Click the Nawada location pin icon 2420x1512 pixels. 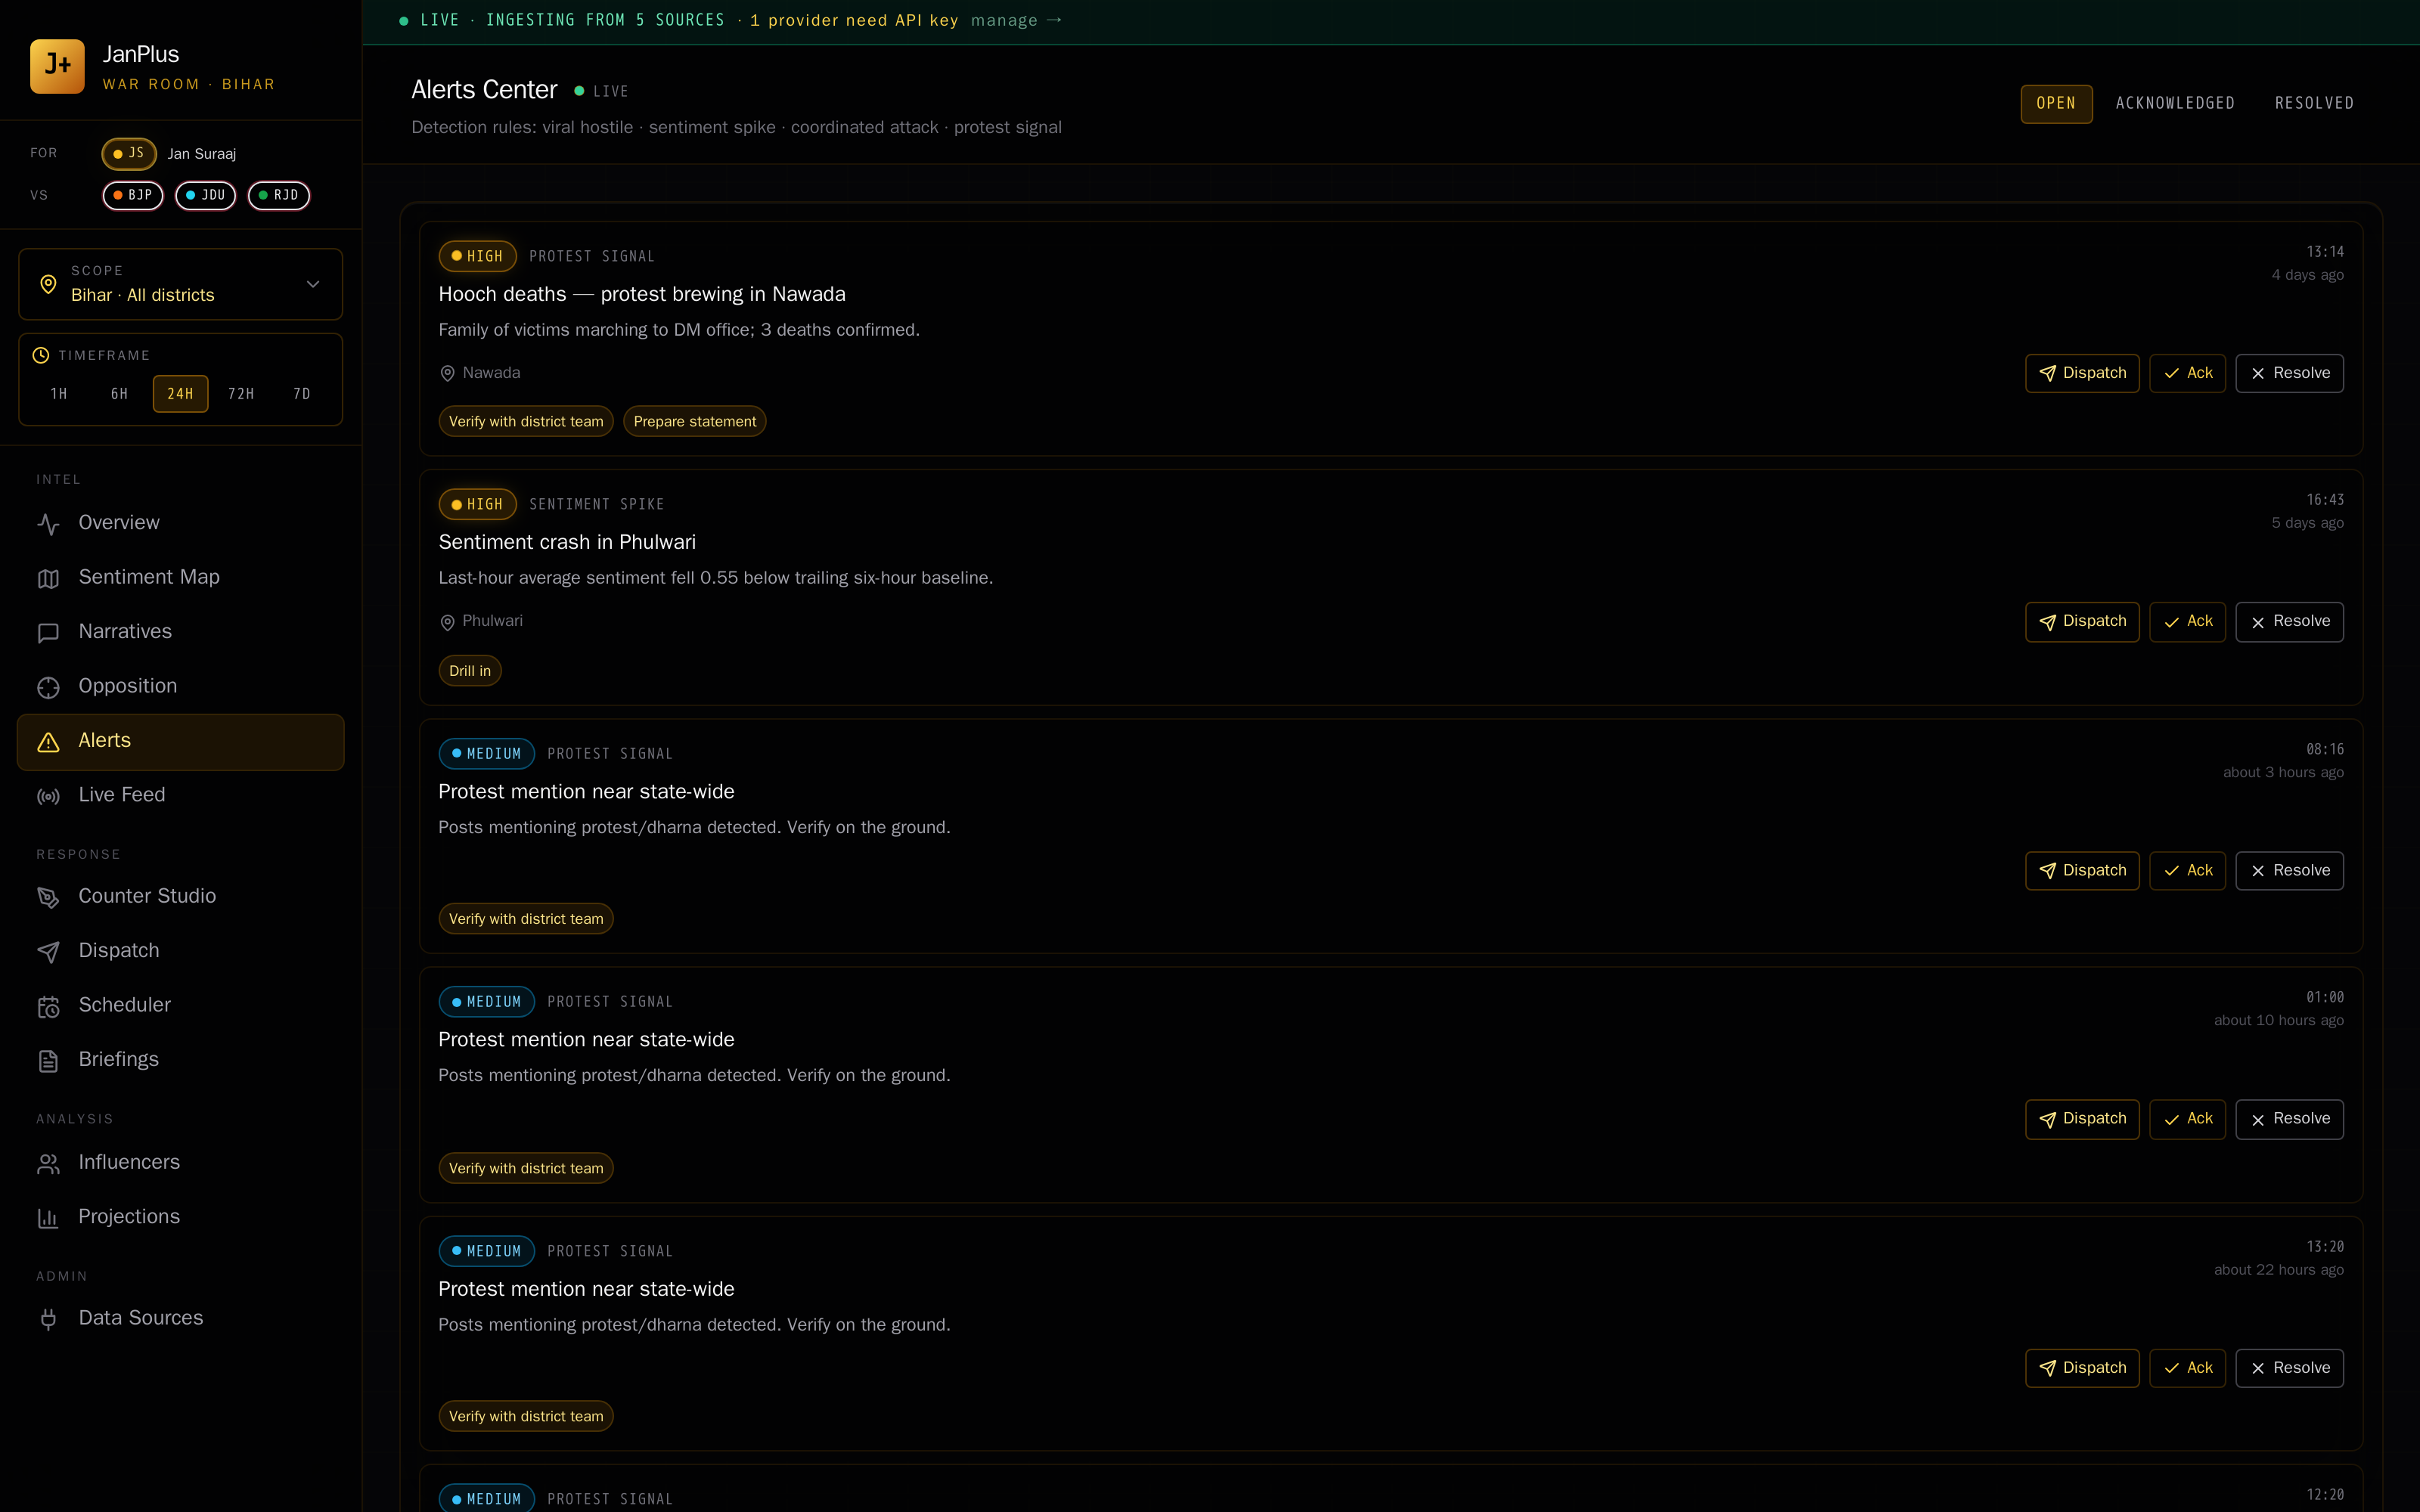(x=447, y=373)
